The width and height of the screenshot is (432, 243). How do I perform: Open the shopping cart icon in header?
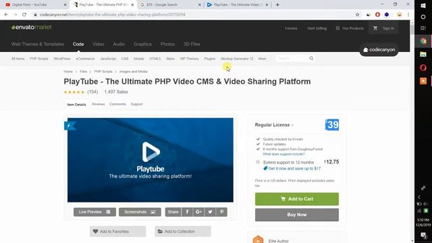(375, 28)
